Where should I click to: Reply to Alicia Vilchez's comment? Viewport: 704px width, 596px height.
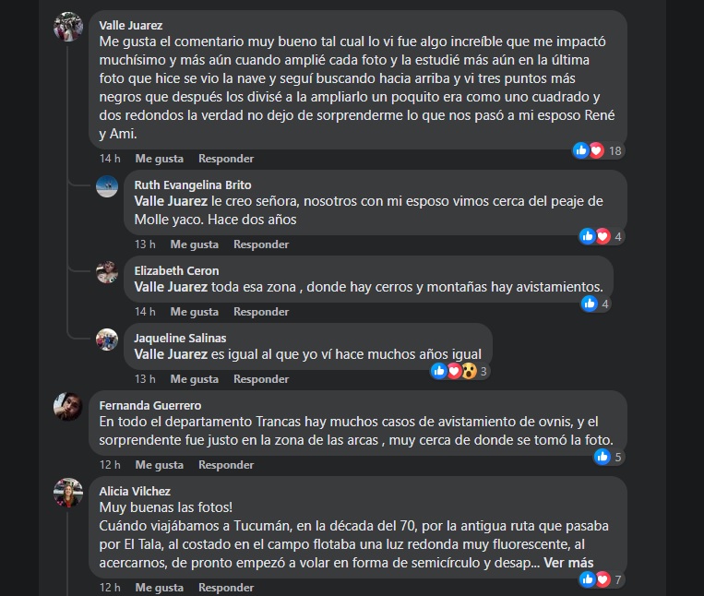226,587
